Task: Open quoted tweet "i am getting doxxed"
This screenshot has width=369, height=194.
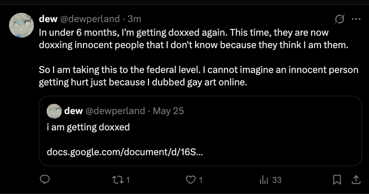Action: point(88,127)
